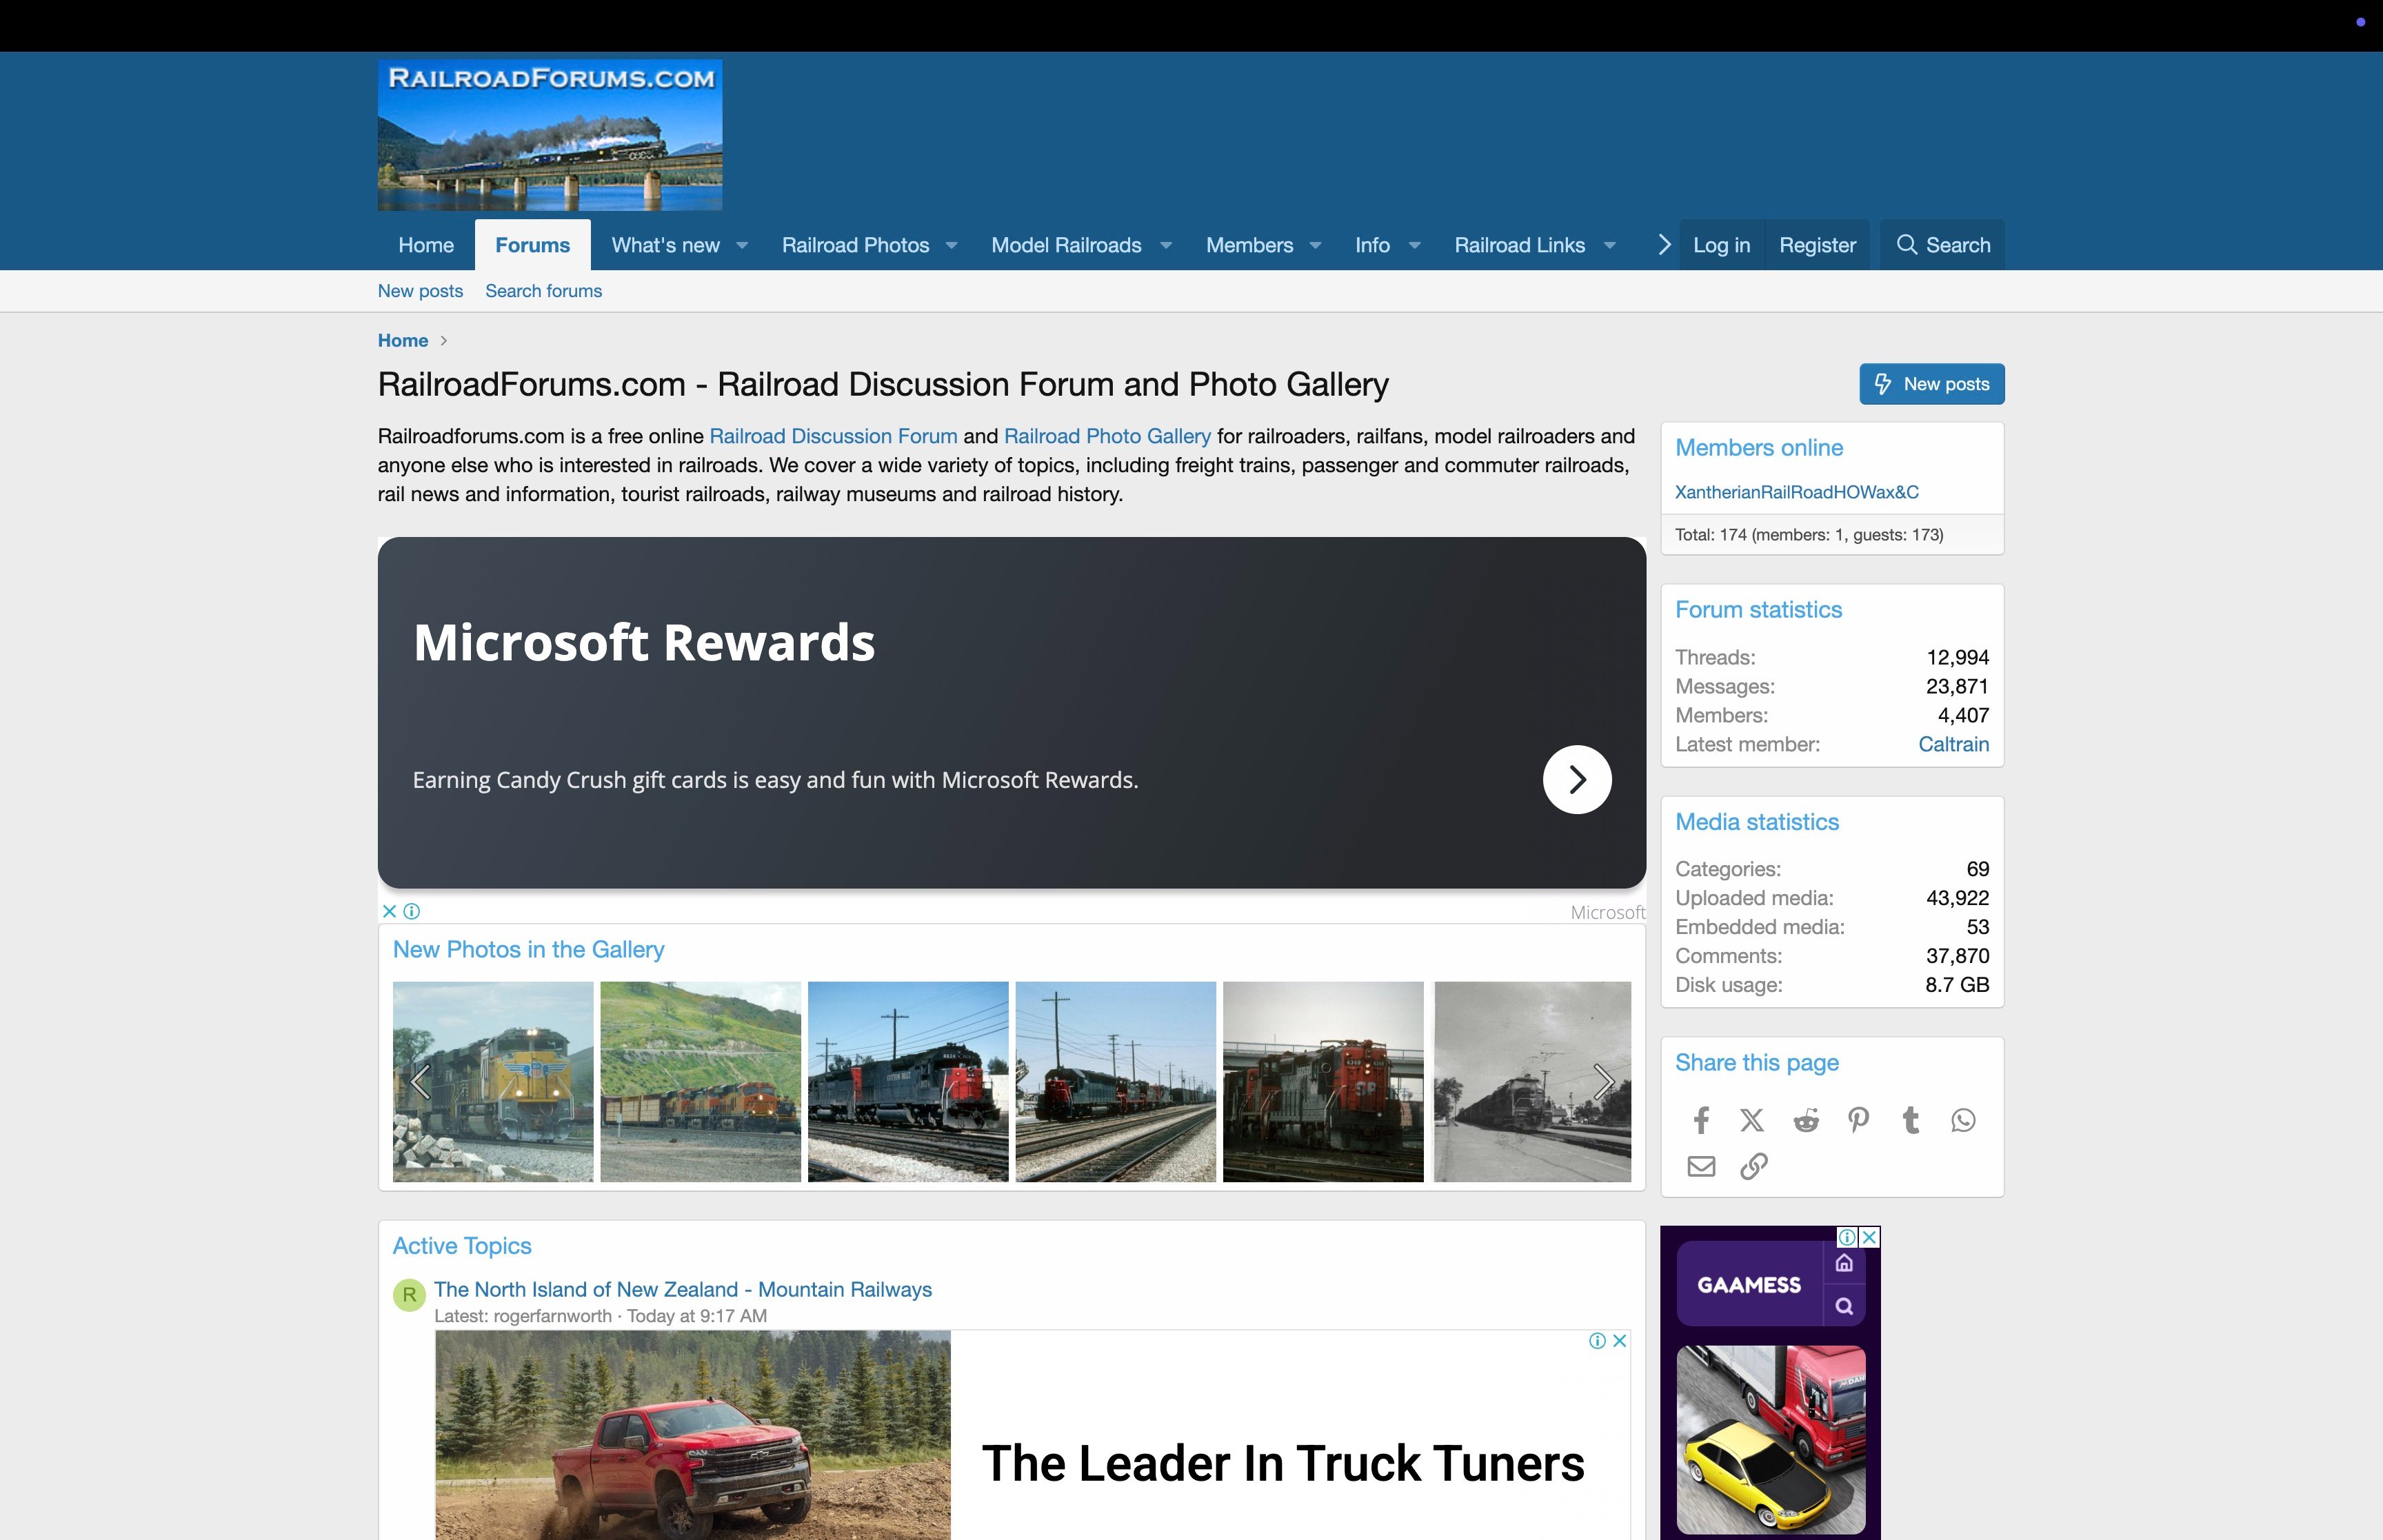This screenshot has height=1540, width=2383.
Task: Open the Railroad Photos tab
Action: point(856,245)
